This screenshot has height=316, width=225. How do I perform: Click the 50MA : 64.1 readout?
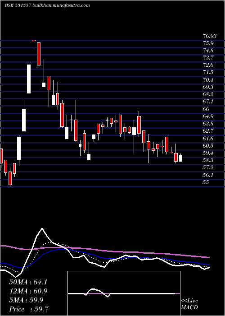pos(28,282)
